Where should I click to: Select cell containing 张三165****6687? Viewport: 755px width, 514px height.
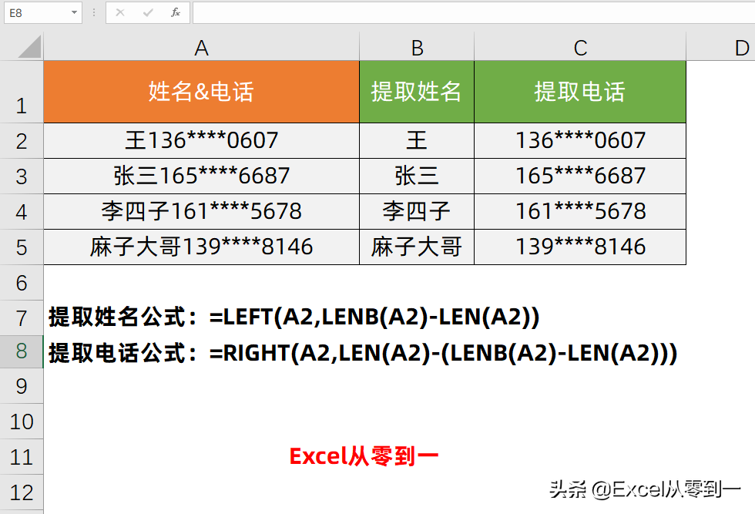(201, 176)
